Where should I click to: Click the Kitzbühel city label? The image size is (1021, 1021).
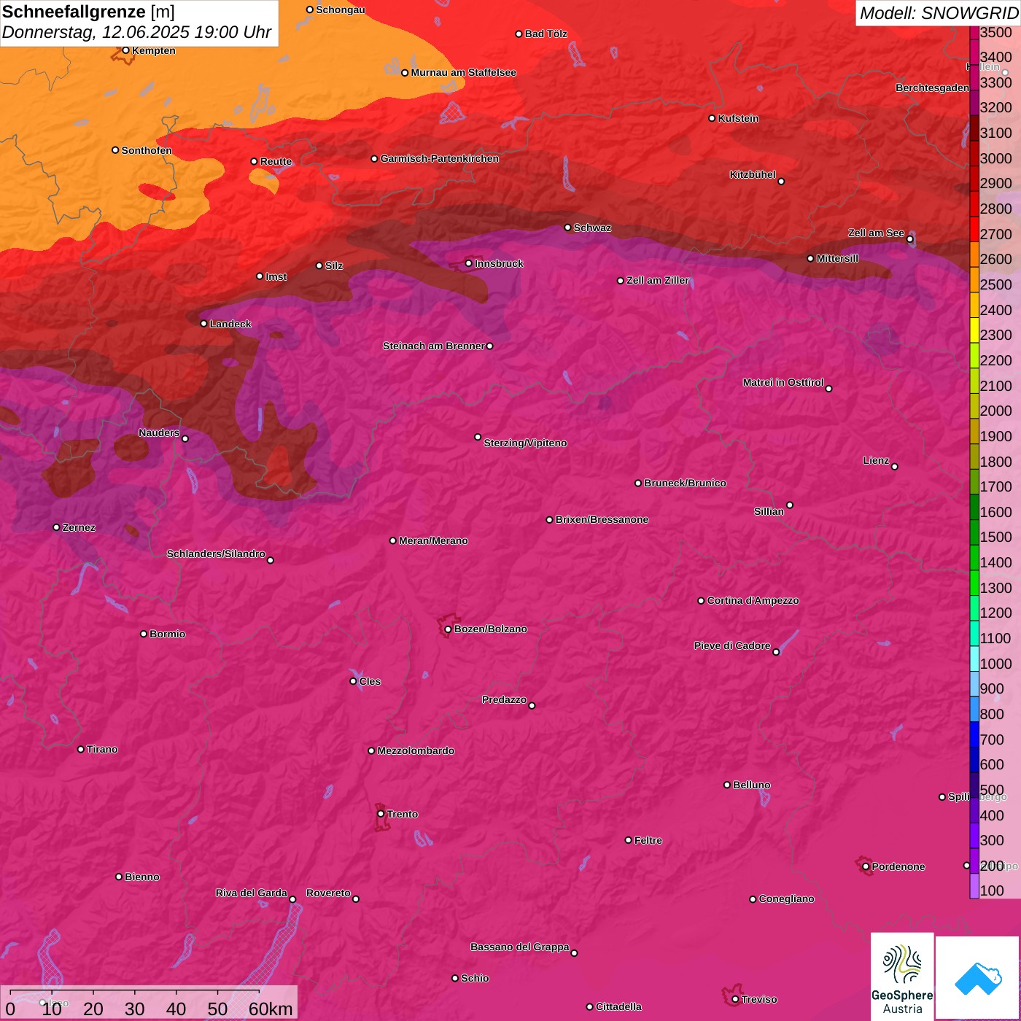click(753, 174)
